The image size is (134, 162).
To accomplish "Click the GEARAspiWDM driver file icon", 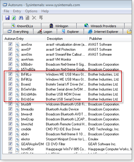I will (17, 144).
